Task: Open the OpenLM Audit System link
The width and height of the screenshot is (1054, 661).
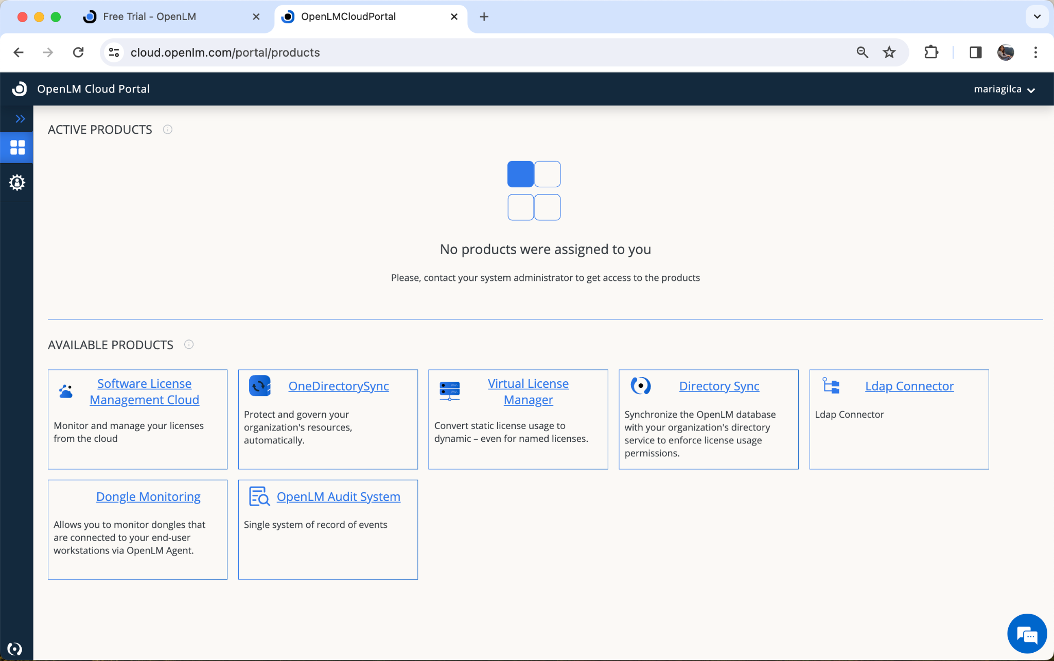Action: tap(338, 496)
